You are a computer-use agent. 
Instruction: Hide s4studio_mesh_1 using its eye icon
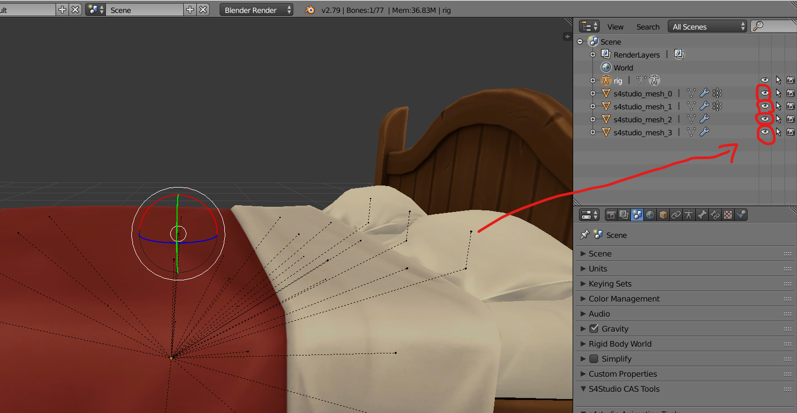tap(765, 106)
